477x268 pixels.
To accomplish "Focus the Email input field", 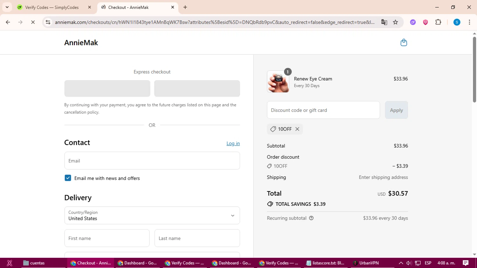I will point(152,161).
